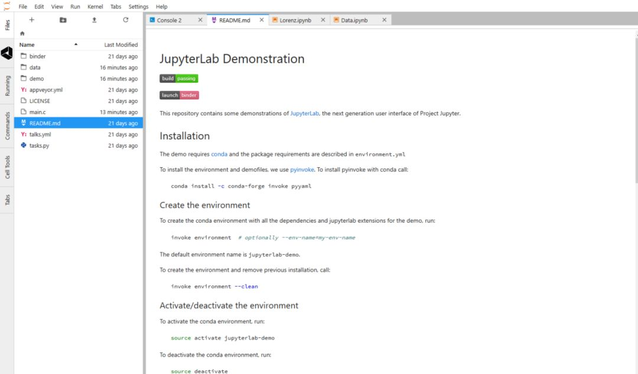The image size is (638, 374).
Task: Click the upload files icon
Action: (95, 19)
